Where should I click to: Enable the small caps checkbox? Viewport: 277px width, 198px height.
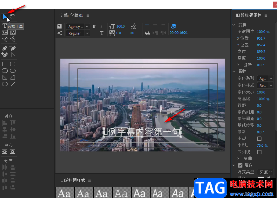tap(259, 139)
